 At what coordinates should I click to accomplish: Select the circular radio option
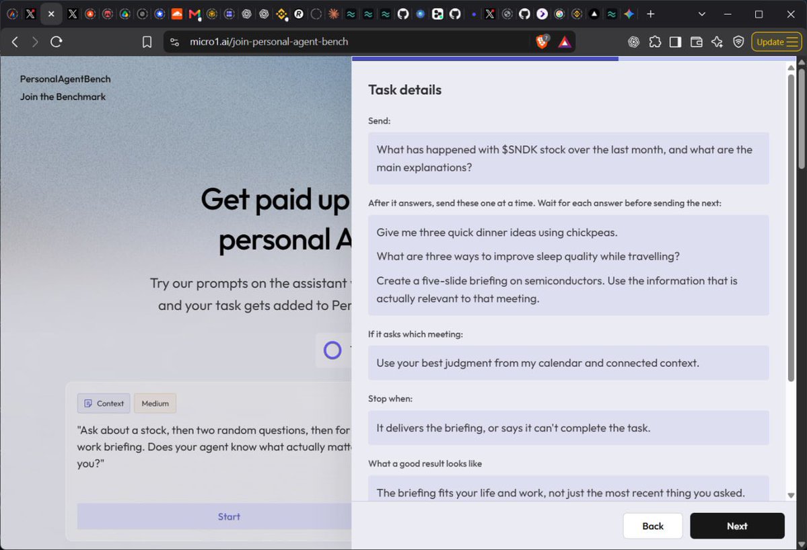(x=332, y=350)
